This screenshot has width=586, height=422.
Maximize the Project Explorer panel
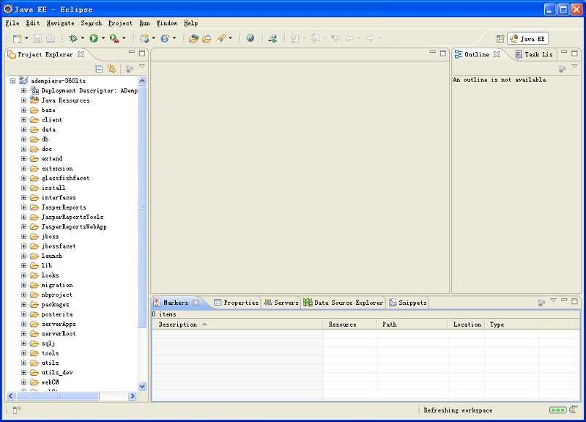[x=142, y=53]
